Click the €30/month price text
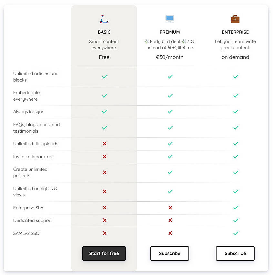The width and height of the screenshot is (273, 275). [170, 57]
